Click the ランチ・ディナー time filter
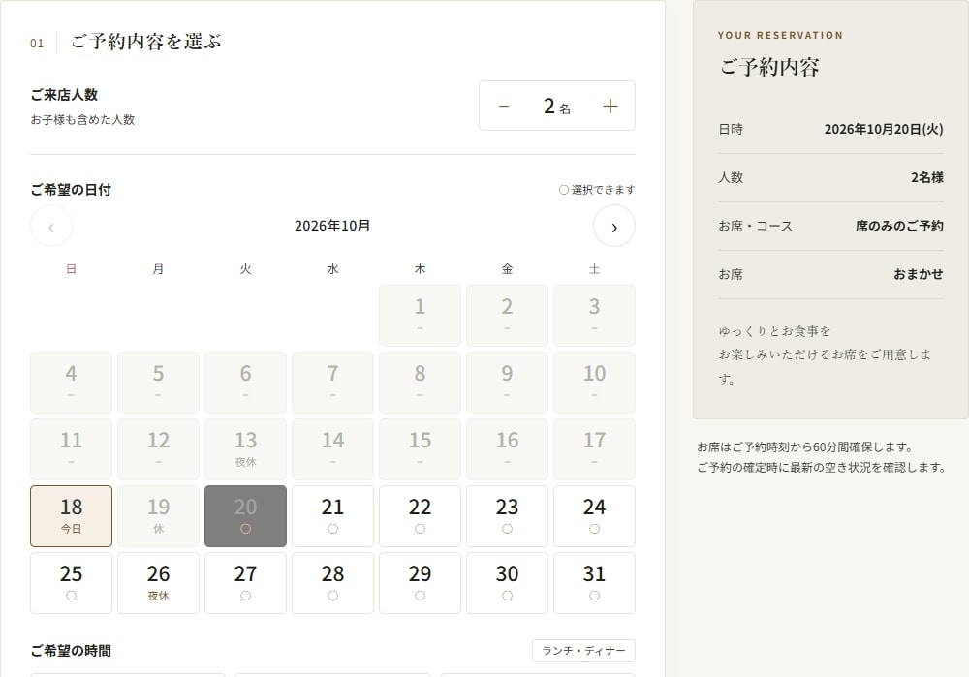Viewport: 969px width, 677px height. pyautogui.click(x=583, y=651)
